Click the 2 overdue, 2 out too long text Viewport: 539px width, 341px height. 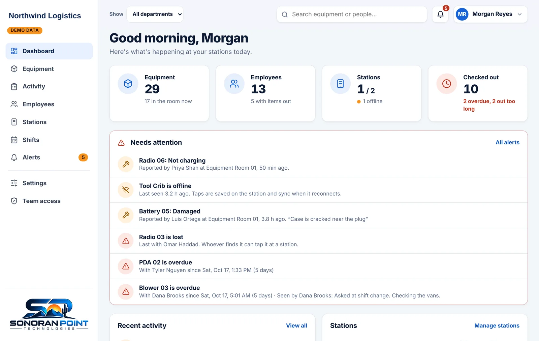(489, 105)
